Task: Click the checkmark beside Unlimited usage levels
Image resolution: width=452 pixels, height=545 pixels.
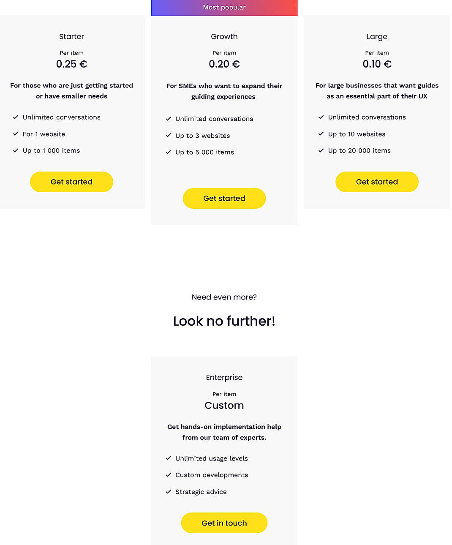Action: coord(169,458)
